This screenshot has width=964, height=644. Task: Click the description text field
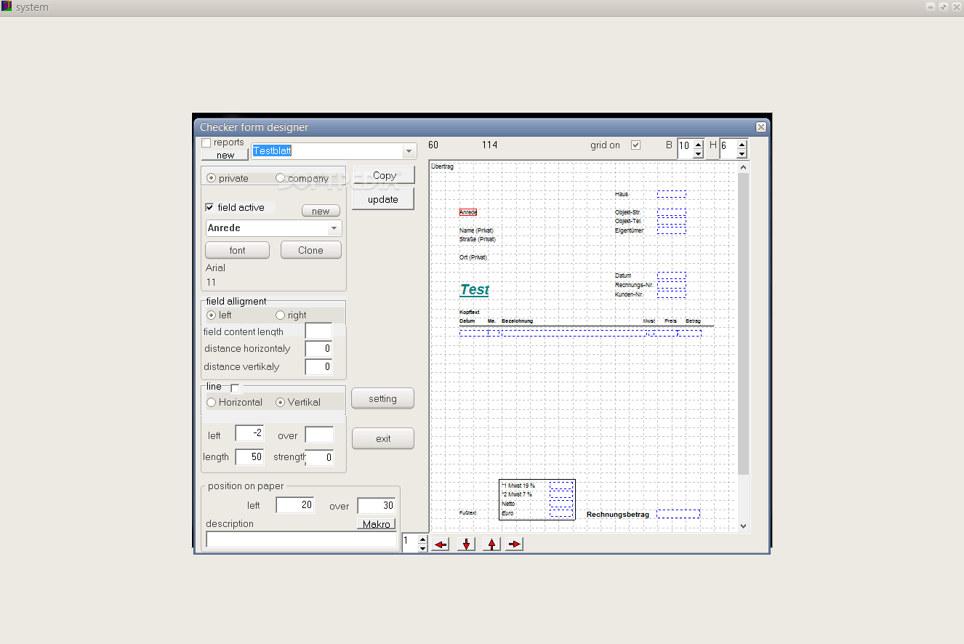[x=302, y=539]
